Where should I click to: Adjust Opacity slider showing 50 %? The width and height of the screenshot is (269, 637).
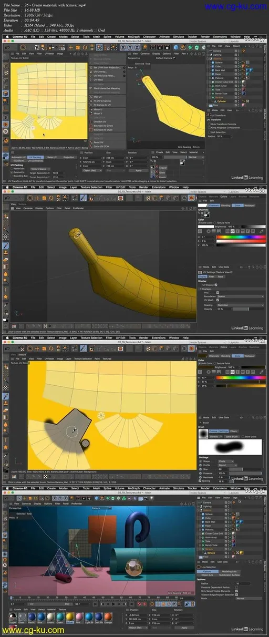tap(247, 309)
